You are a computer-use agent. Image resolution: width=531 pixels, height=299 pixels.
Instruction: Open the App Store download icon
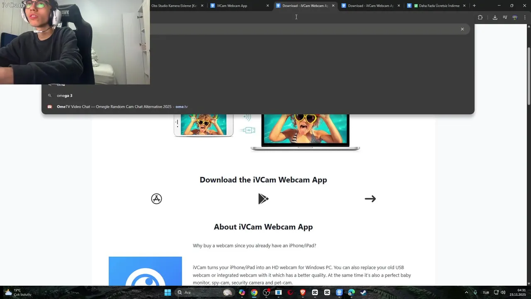coord(156,199)
